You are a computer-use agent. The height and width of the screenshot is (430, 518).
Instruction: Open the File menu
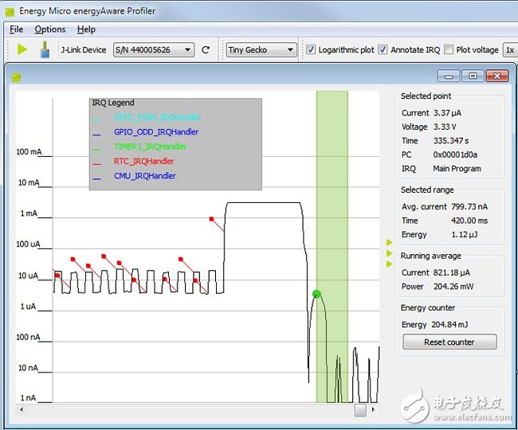coord(16,29)
